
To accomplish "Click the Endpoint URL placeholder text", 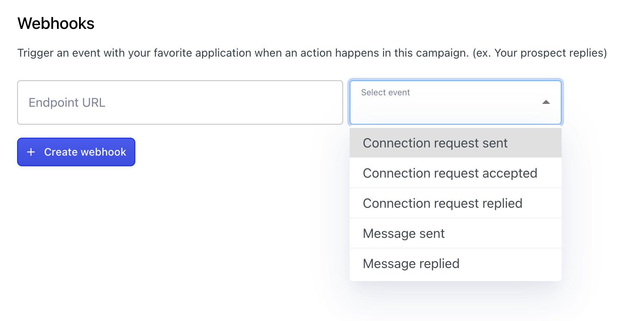I will [67, 102].
